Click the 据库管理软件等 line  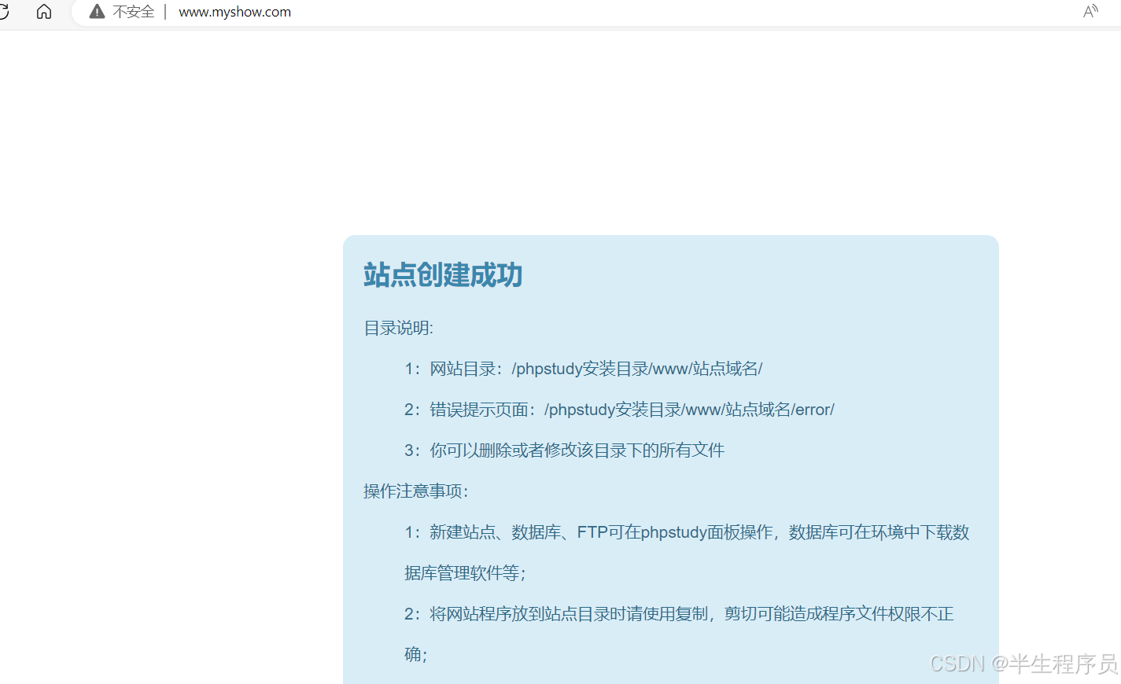tap(464, 573)
